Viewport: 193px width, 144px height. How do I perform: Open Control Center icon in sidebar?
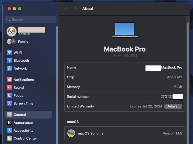9,138
